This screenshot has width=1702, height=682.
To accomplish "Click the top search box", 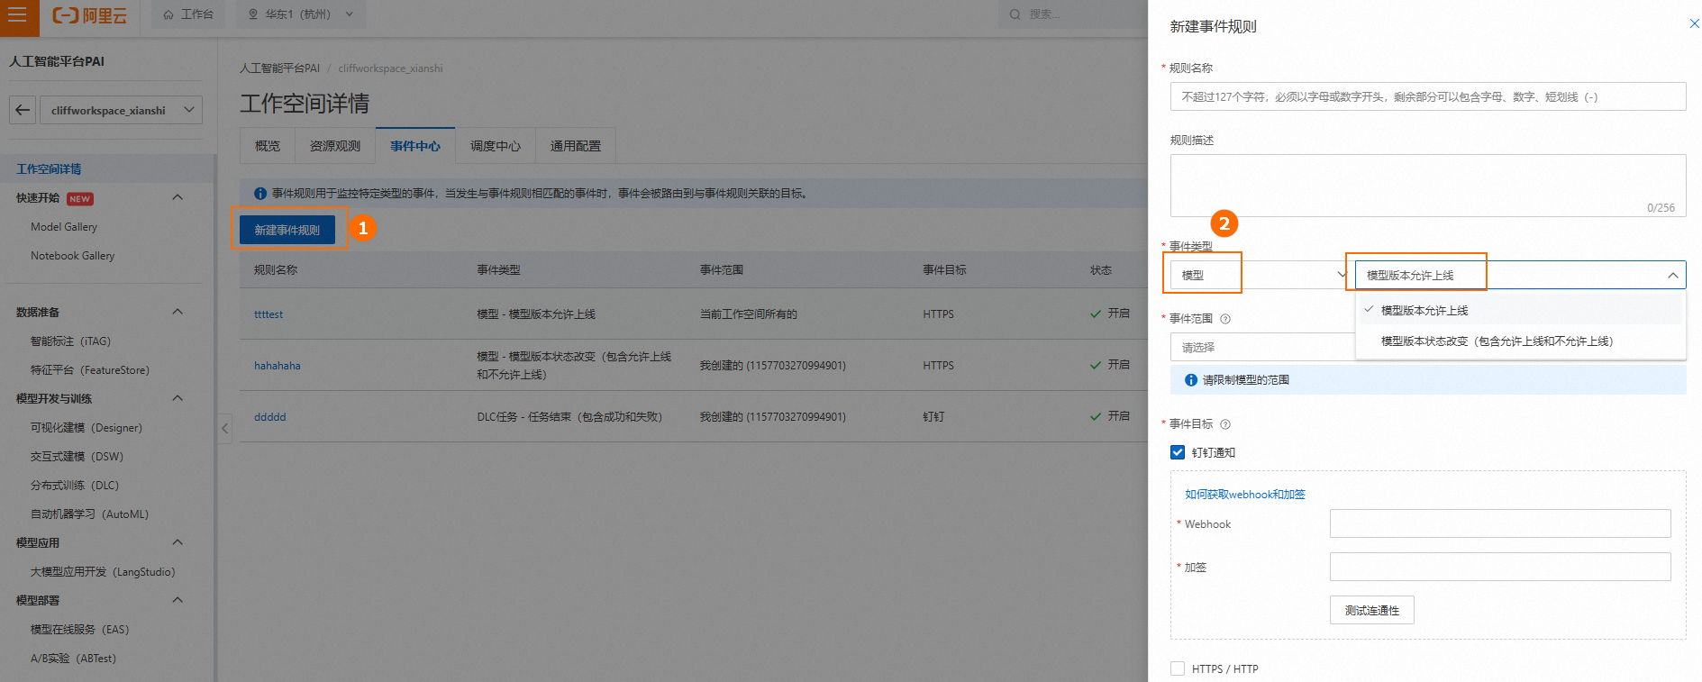I will [1073, 14].
